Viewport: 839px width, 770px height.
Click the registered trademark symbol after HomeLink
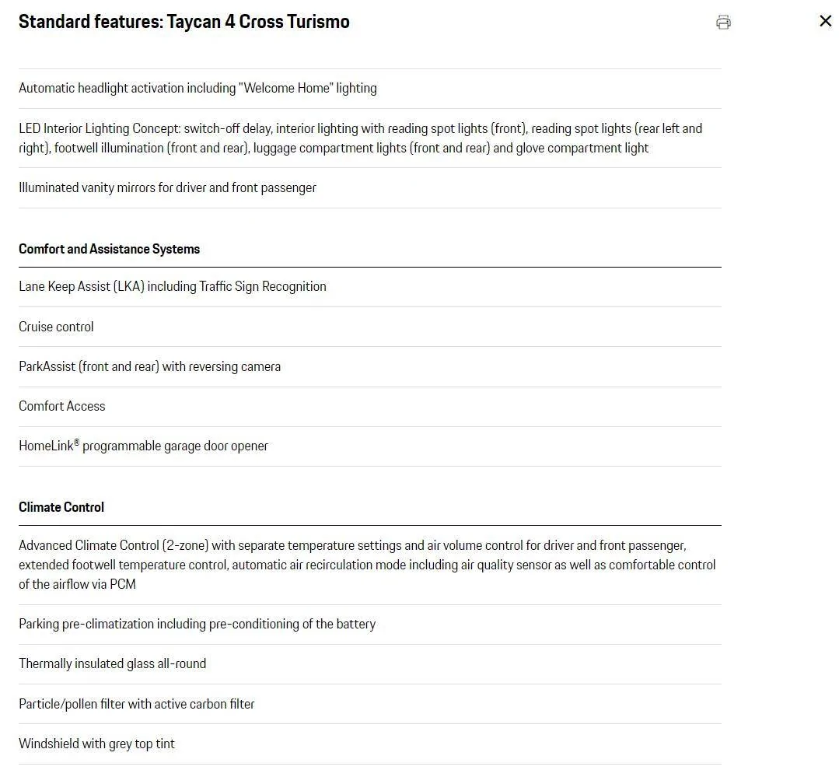click(76, 443)
